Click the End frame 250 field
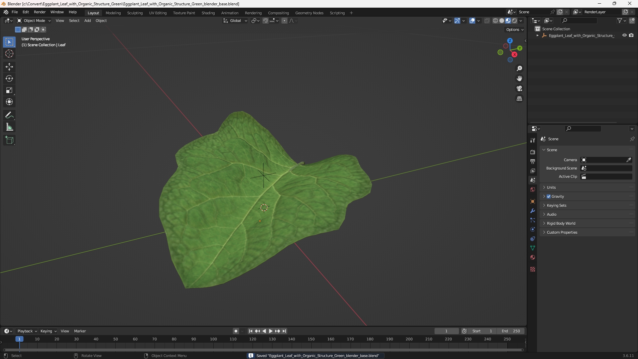The width and height of the screenshot is (638, 359). click(511, 331)
